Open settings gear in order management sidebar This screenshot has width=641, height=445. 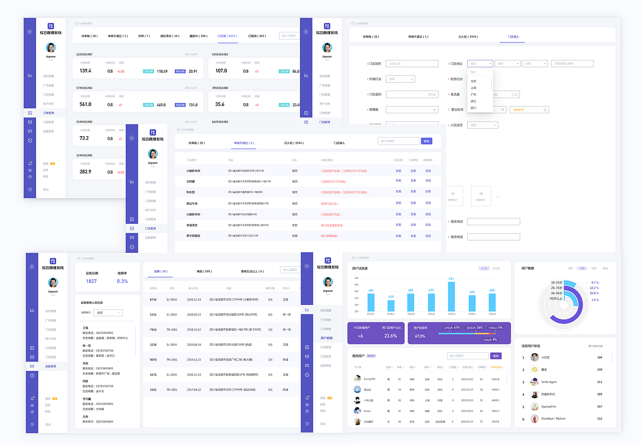(x=30, y=170)
